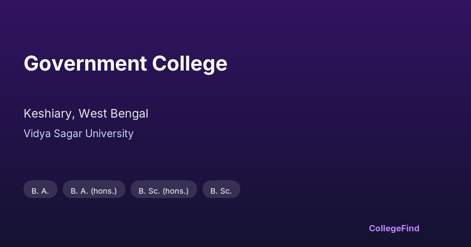Click the word "College" in the title
The image size is (471, 247).
click(190, 64)
